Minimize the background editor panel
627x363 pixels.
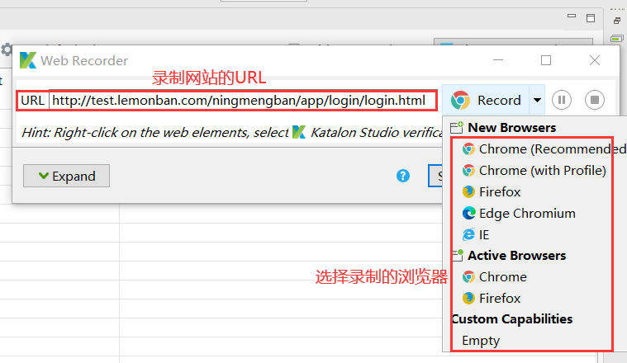(x=572, y=16)
